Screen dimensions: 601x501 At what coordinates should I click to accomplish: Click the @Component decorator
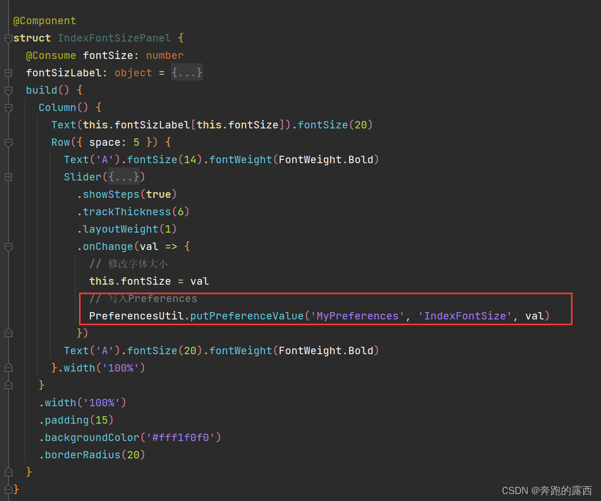click(x=44, y=21)
